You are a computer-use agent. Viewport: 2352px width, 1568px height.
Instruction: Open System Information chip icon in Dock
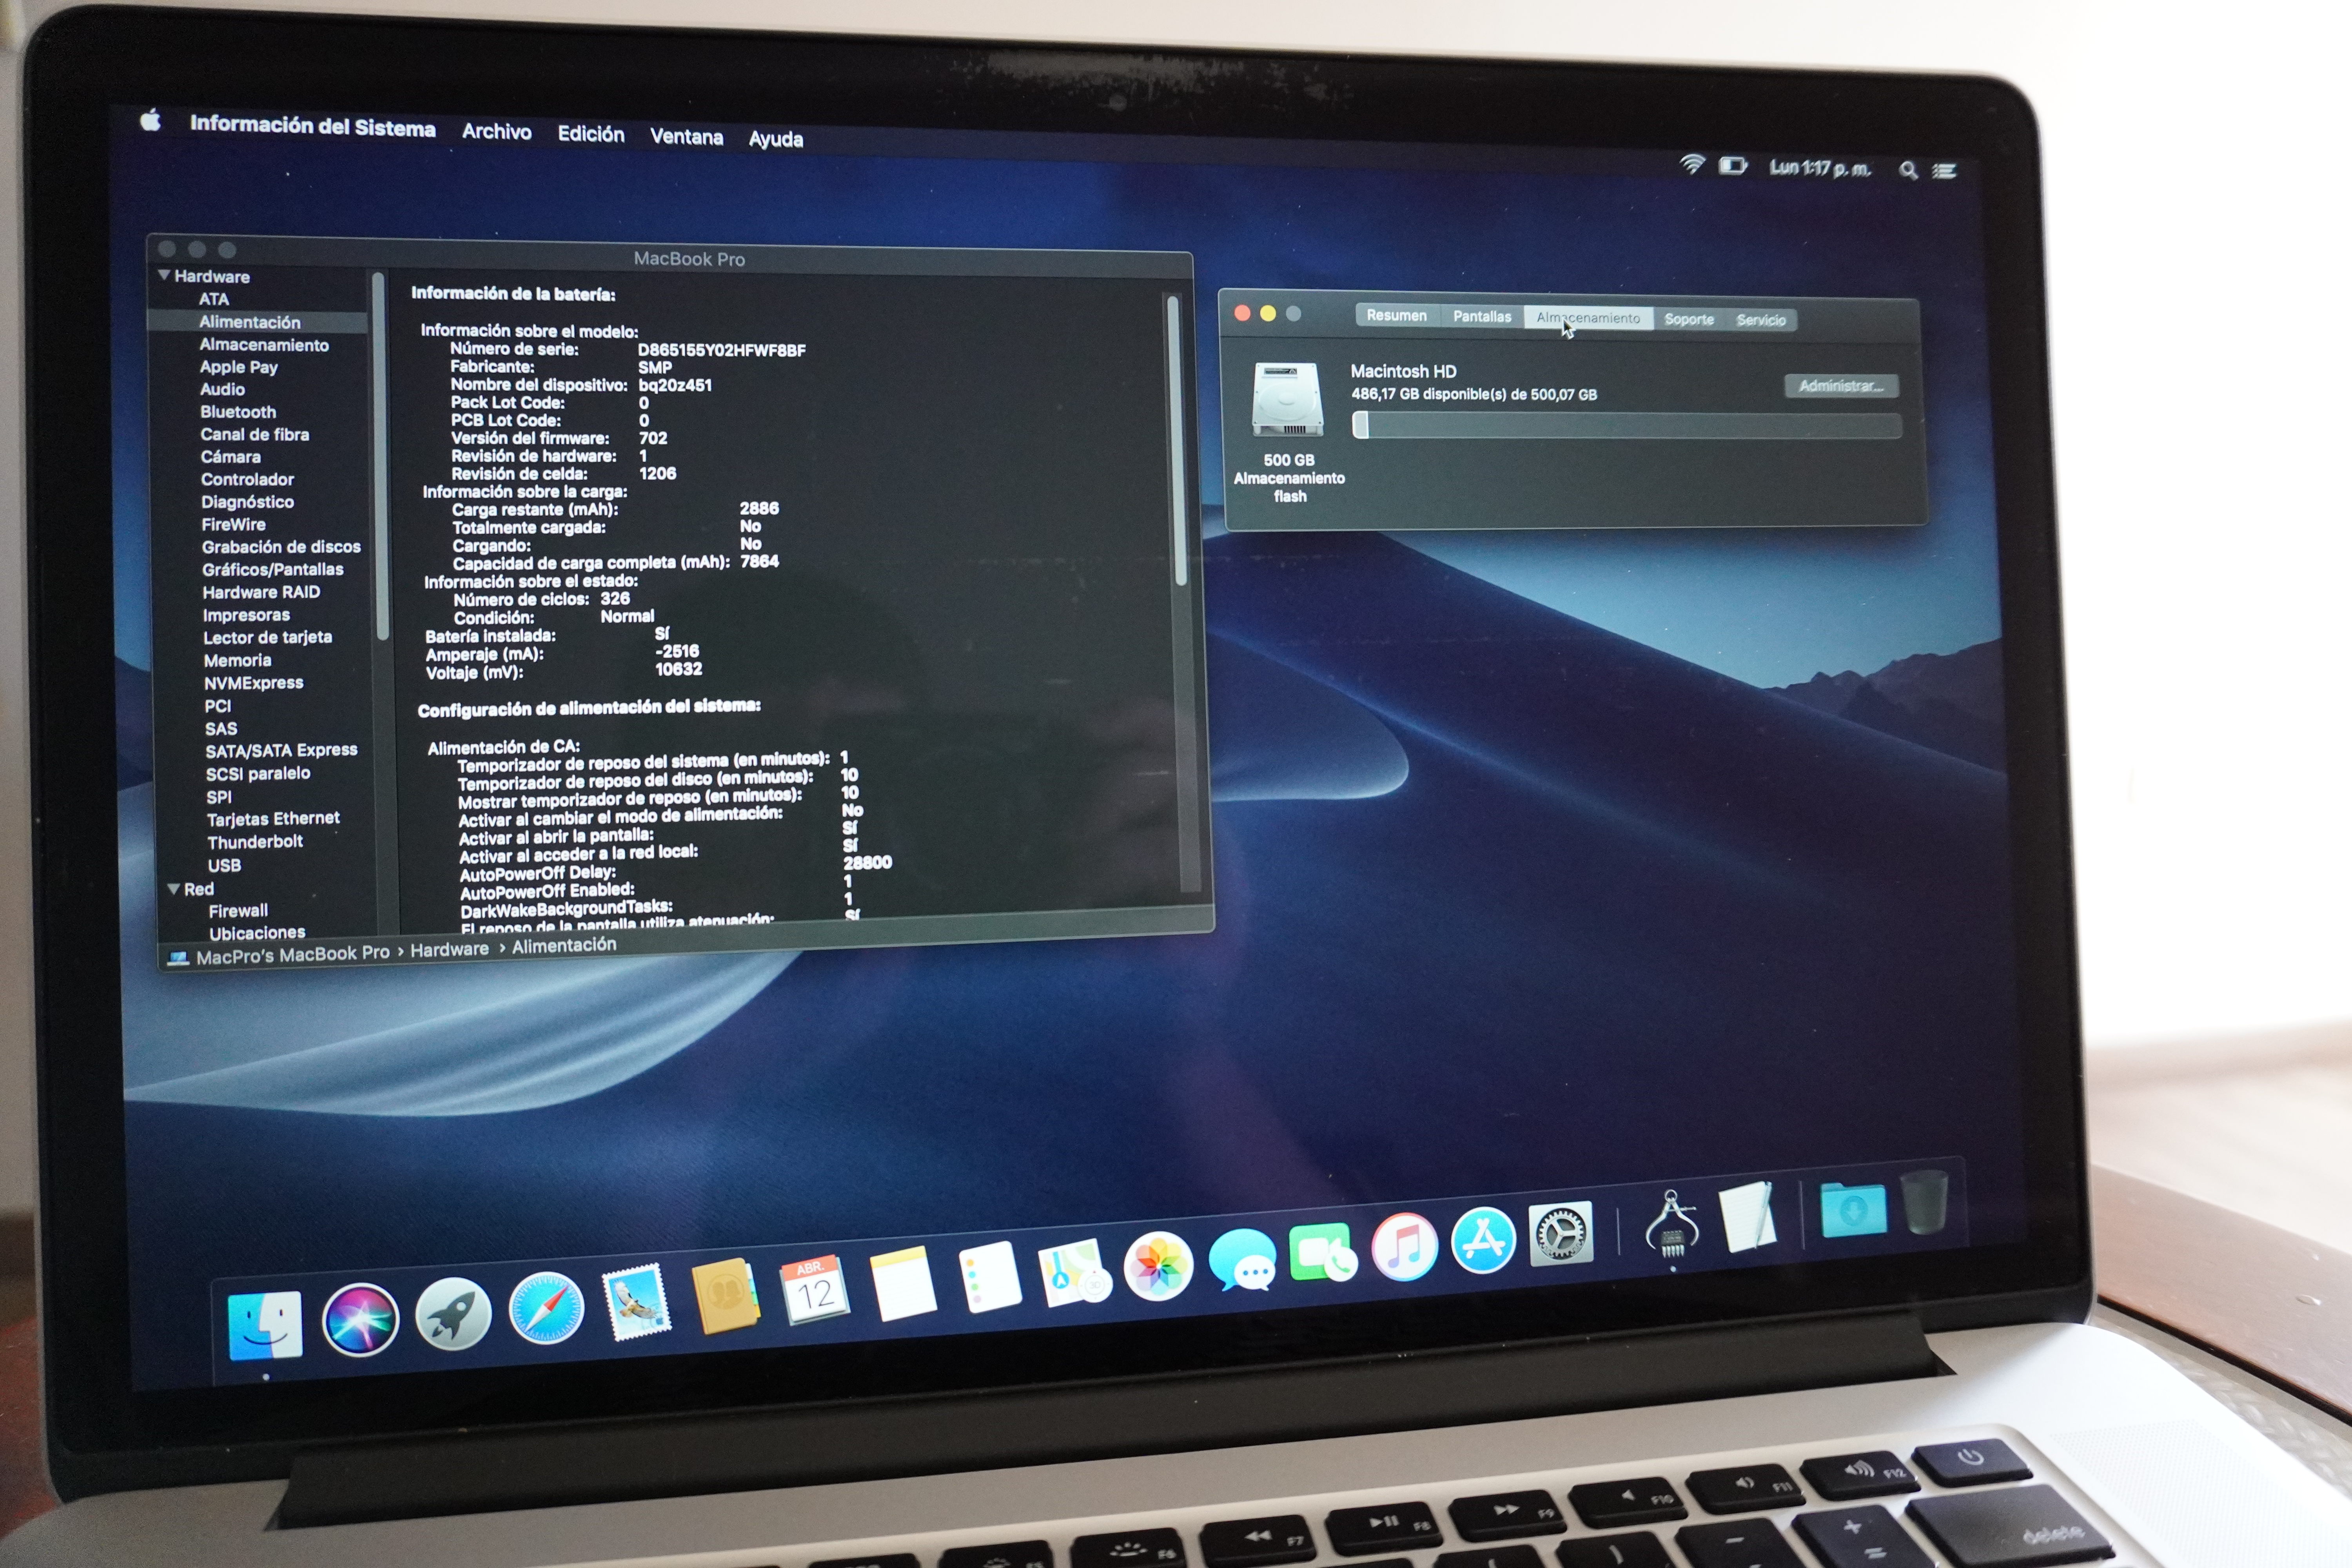[1672, 1224]
